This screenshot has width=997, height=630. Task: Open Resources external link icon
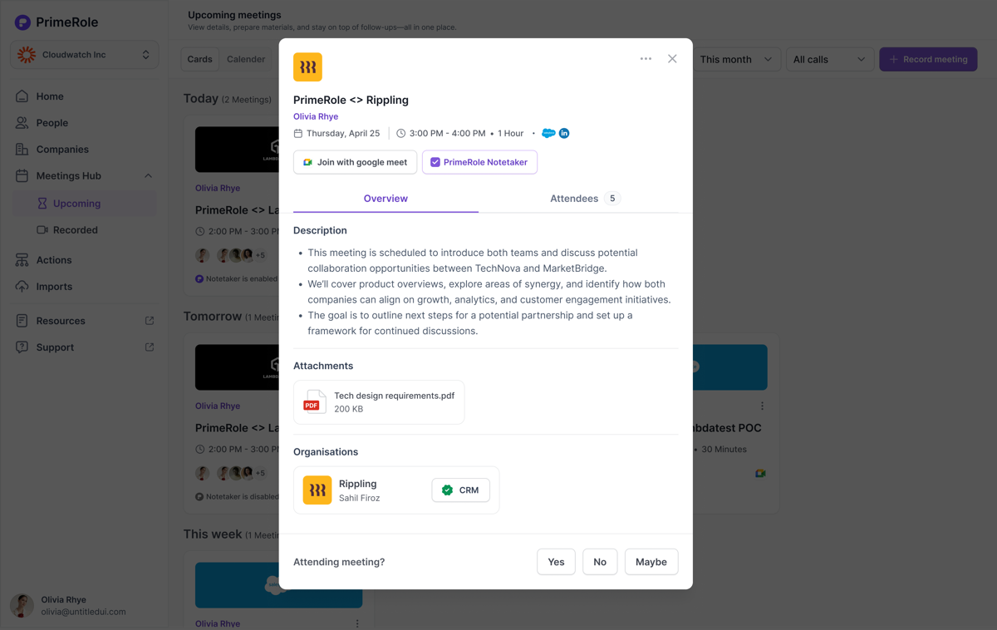pos(150,321)
